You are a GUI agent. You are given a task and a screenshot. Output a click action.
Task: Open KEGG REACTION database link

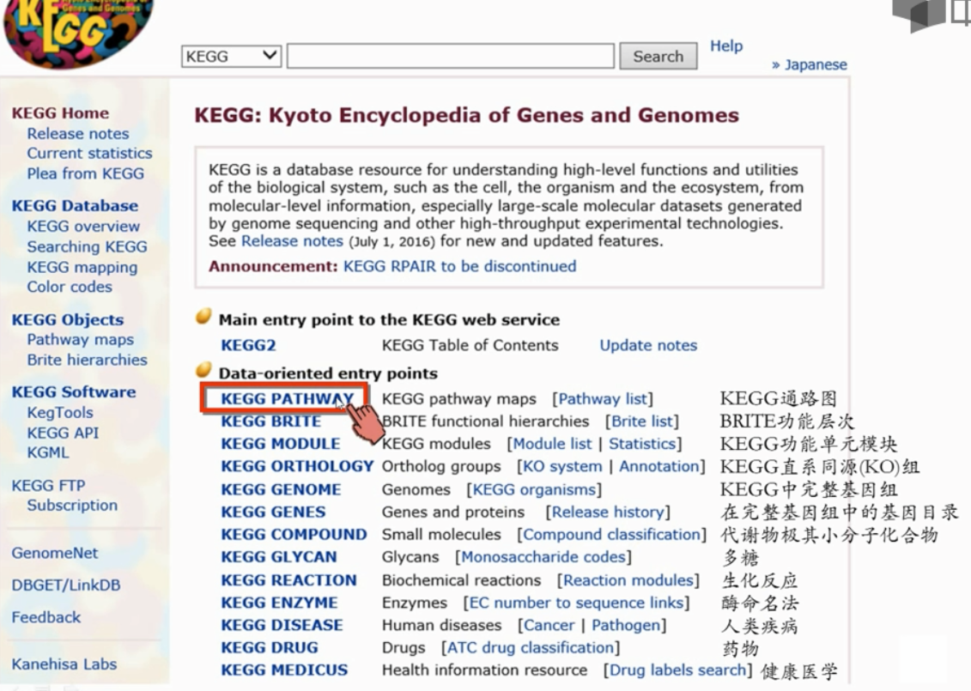pos(288,580)
